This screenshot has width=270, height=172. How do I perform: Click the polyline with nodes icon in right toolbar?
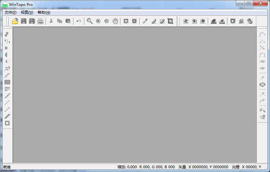[262, 35]
